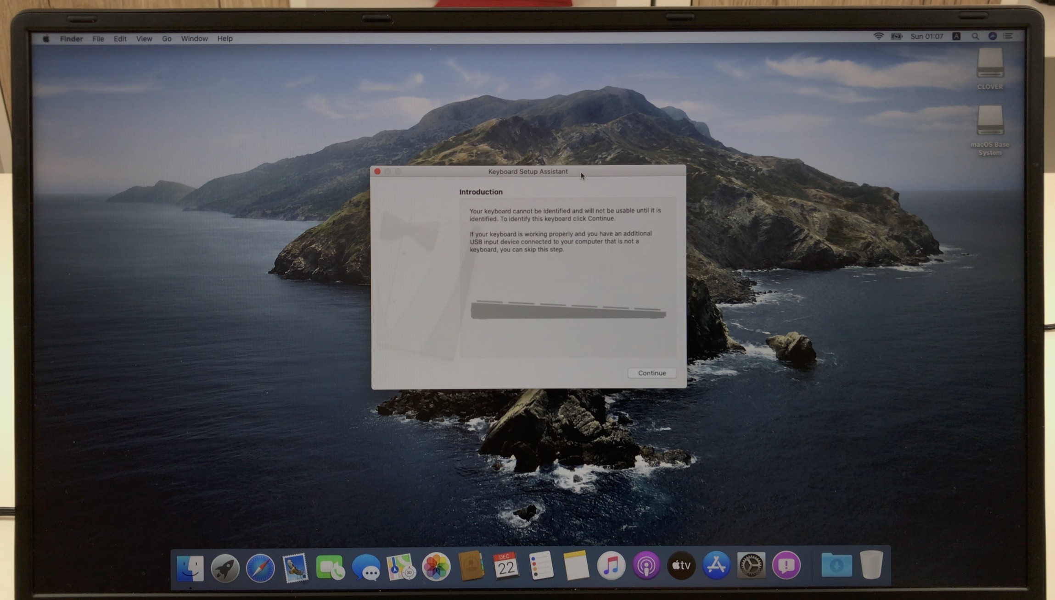Open Apple TV app from Dock

pos(681,566)
